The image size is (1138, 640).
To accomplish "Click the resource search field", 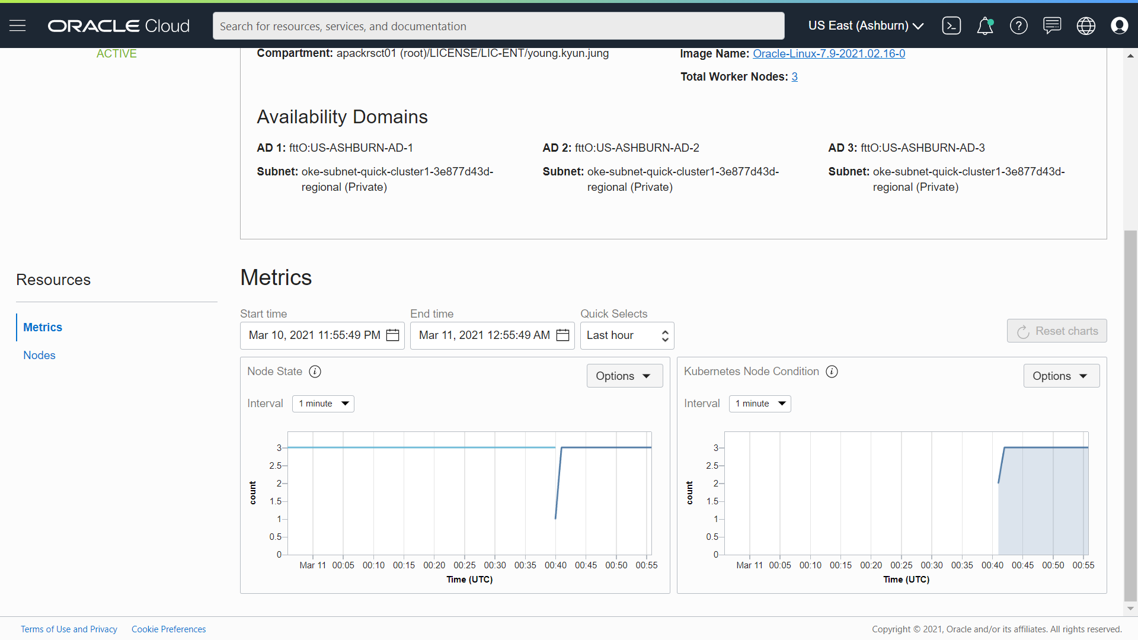I will pyautogui.click(x=498, y=26).
